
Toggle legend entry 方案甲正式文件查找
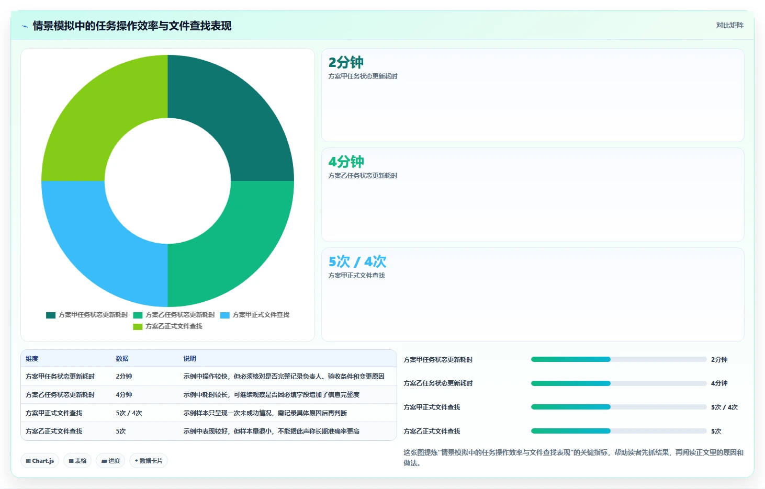(x=255, y=315)
